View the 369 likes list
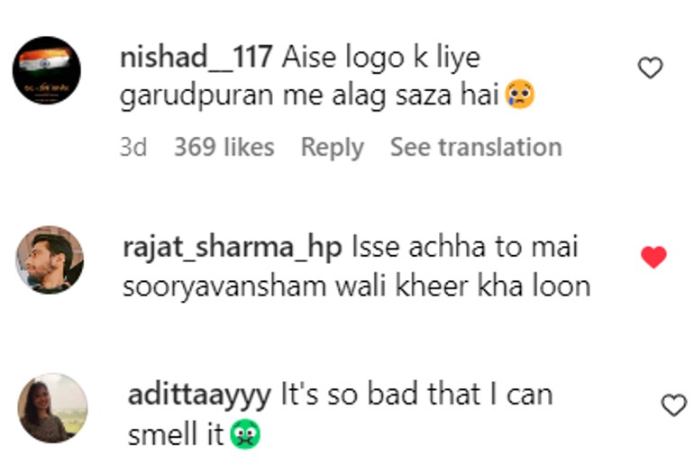The image size is (694, 464). point(224,147)
